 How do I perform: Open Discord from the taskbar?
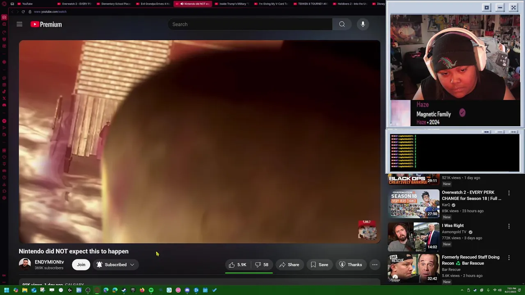point(187,290)
